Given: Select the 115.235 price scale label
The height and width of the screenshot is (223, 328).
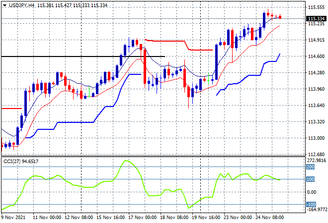Looking at the screenshot, I should pos(316,24).
